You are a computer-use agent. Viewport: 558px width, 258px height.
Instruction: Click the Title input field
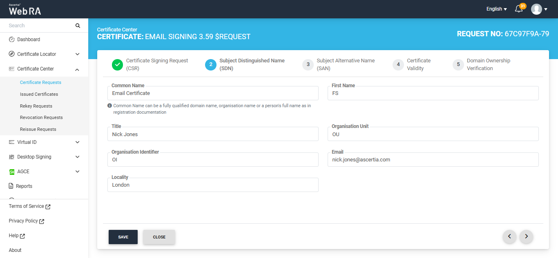[213, 134]
